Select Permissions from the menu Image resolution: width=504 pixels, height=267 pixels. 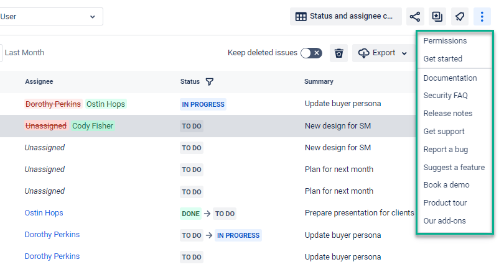click(x=445, y=41)
